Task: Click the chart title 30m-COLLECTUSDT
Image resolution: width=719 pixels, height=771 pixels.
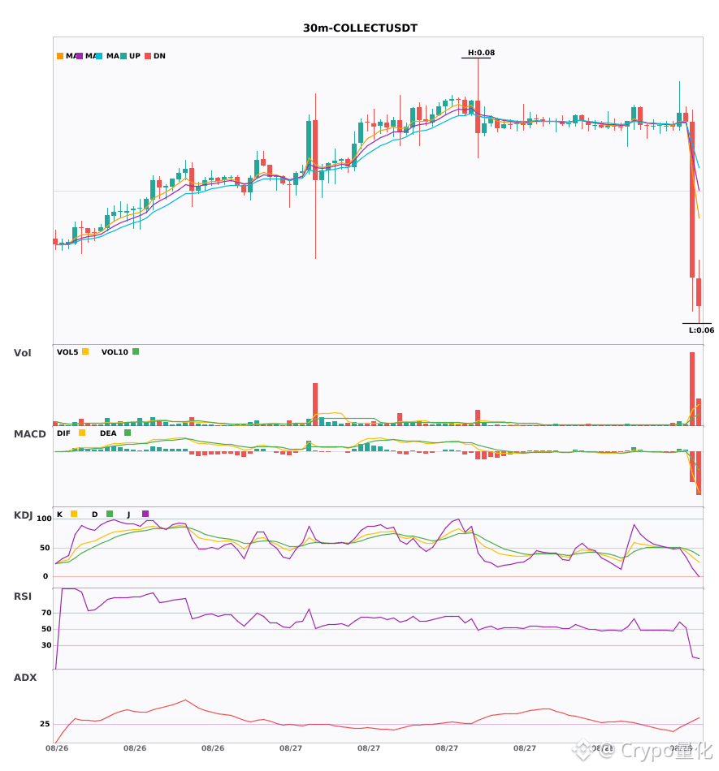Action: point(360,28)
